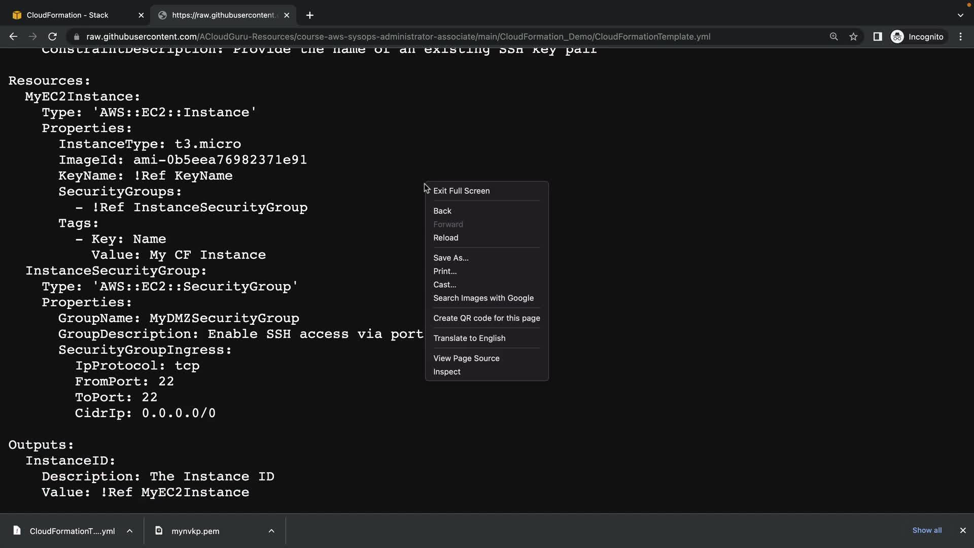Open the tab search chevron
This screenshot has height=548, width=974.
(960, 15)
